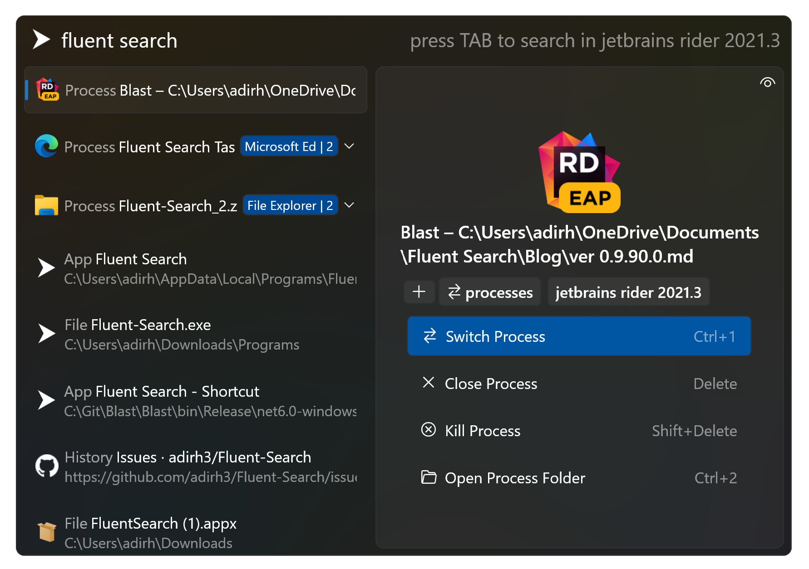The height and width of the screenshot is (569, 809).
Task: Click the search input containing 'fluent search'
Action: tap(119, 41)
